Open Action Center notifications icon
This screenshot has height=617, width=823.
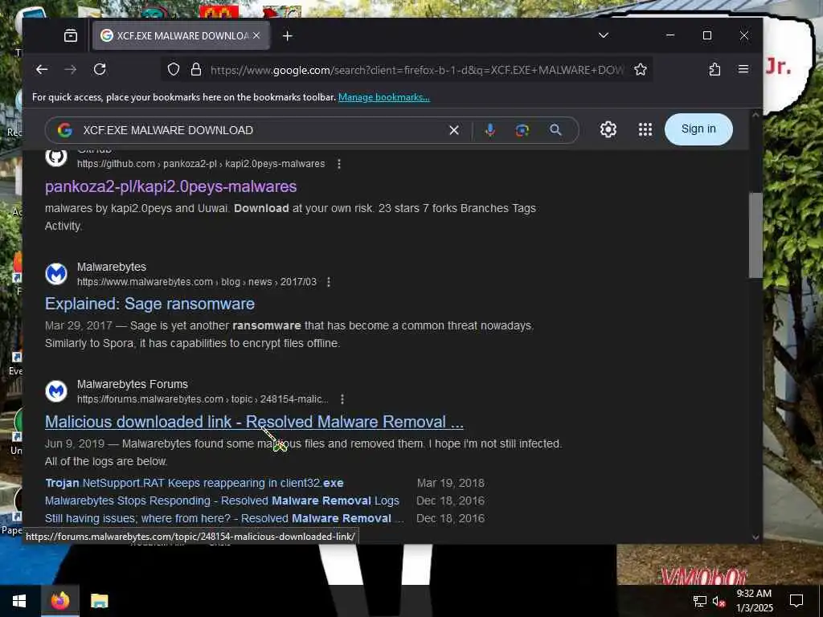pos(796,601)
